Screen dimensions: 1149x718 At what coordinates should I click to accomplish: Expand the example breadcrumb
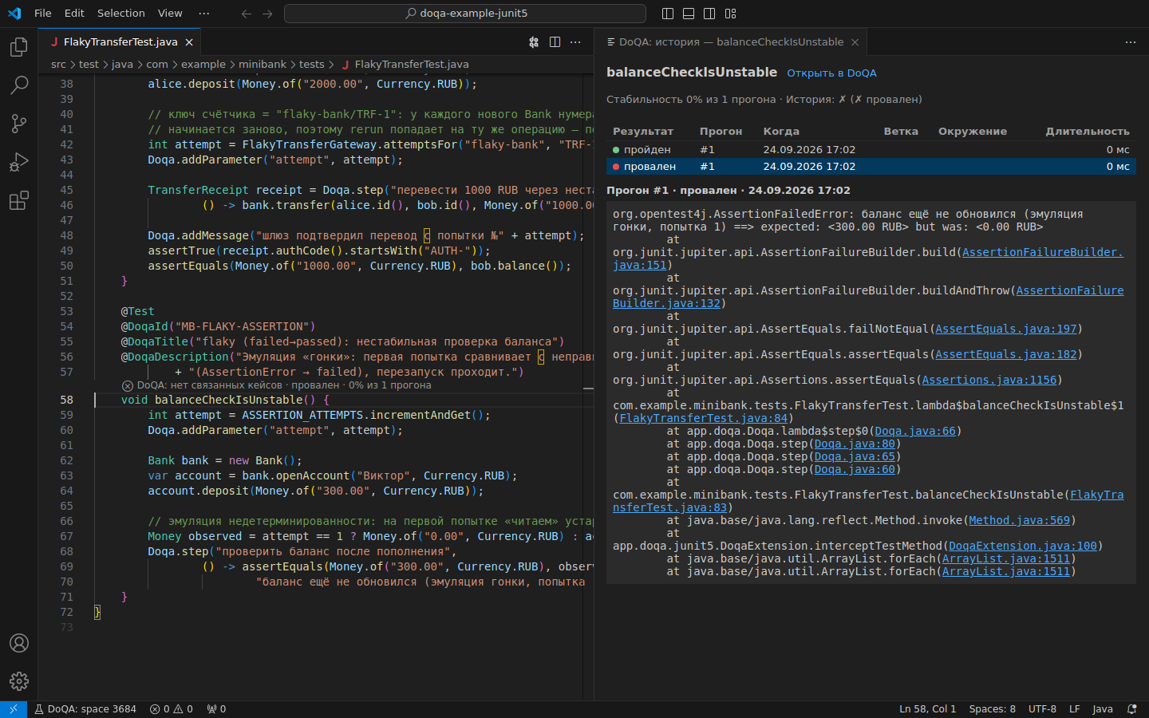pyautogui.click(x=203, y=65)
